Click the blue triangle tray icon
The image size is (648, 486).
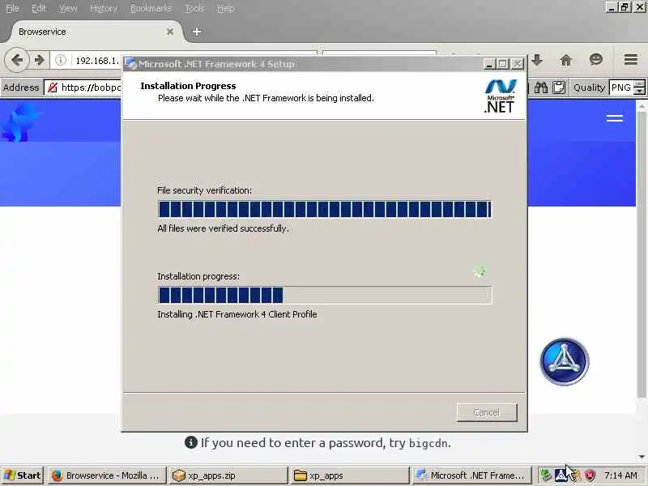(x=561, y=475)
